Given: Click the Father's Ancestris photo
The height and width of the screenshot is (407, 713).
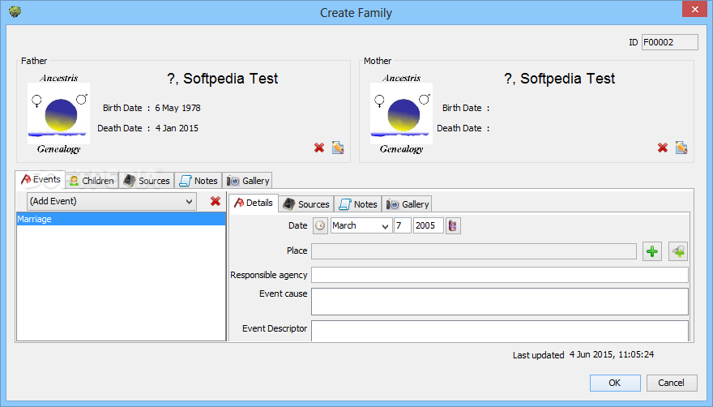Looking at the screenshot, I should tap(58, 114).
